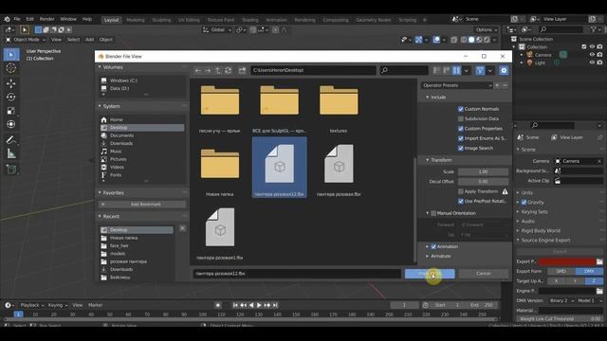Toggle Use Pre/Post Rotation checkbox
Viewport: 607px width, 341px height.
coord(461,201)
